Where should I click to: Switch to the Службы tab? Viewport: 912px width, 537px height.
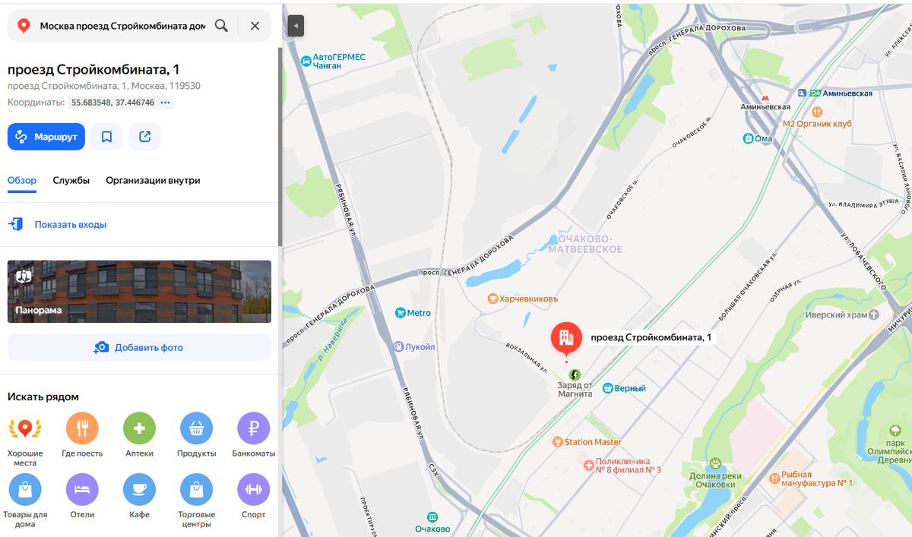(71, 181)
